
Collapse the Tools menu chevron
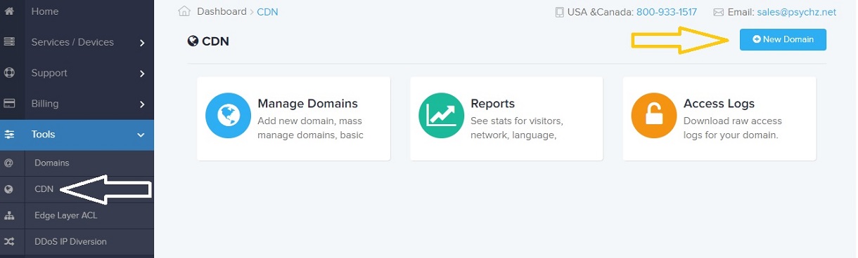pos(141,135)
